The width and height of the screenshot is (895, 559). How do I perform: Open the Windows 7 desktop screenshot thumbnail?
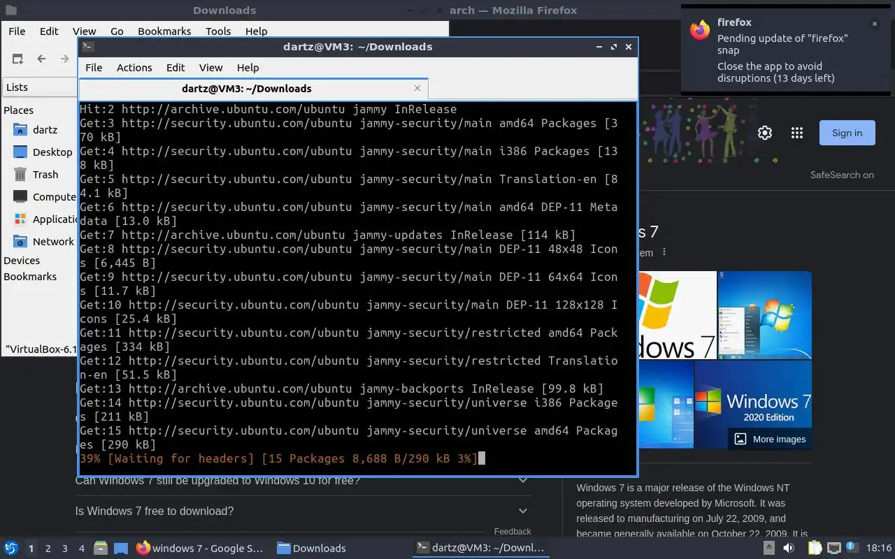765,315
